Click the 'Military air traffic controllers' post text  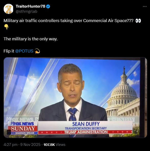click(x=69, y=21)
